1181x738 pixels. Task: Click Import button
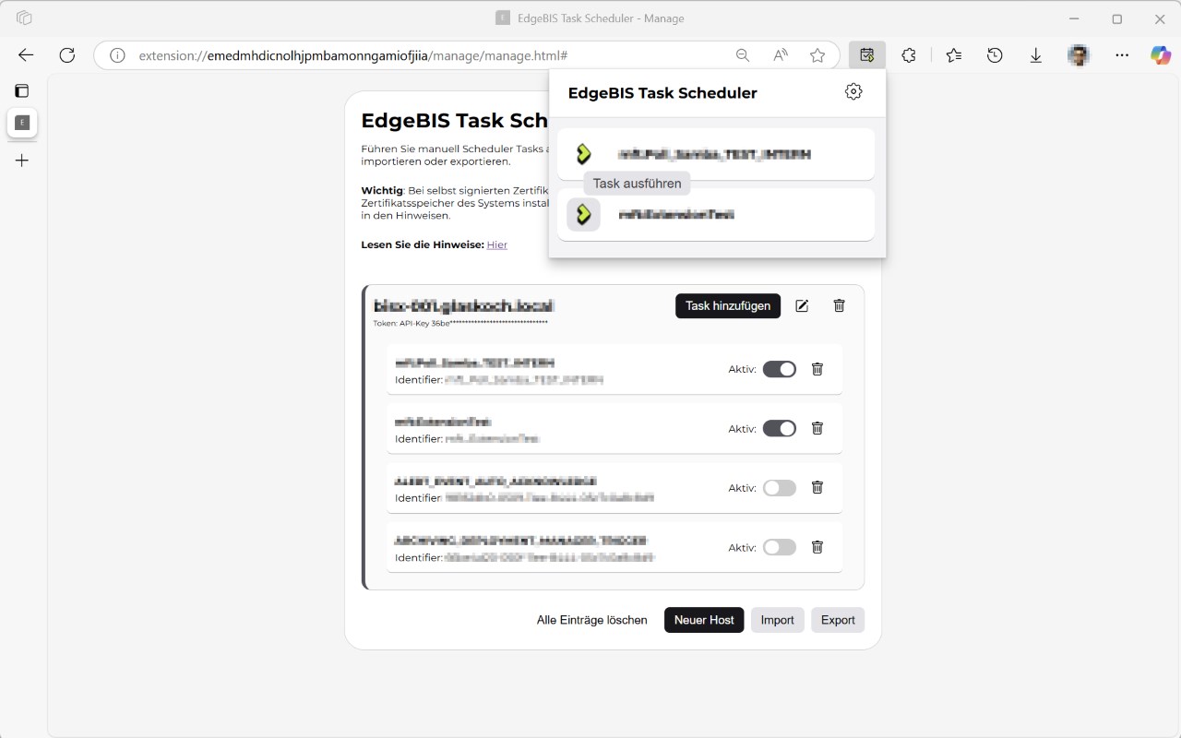point(777,620)
